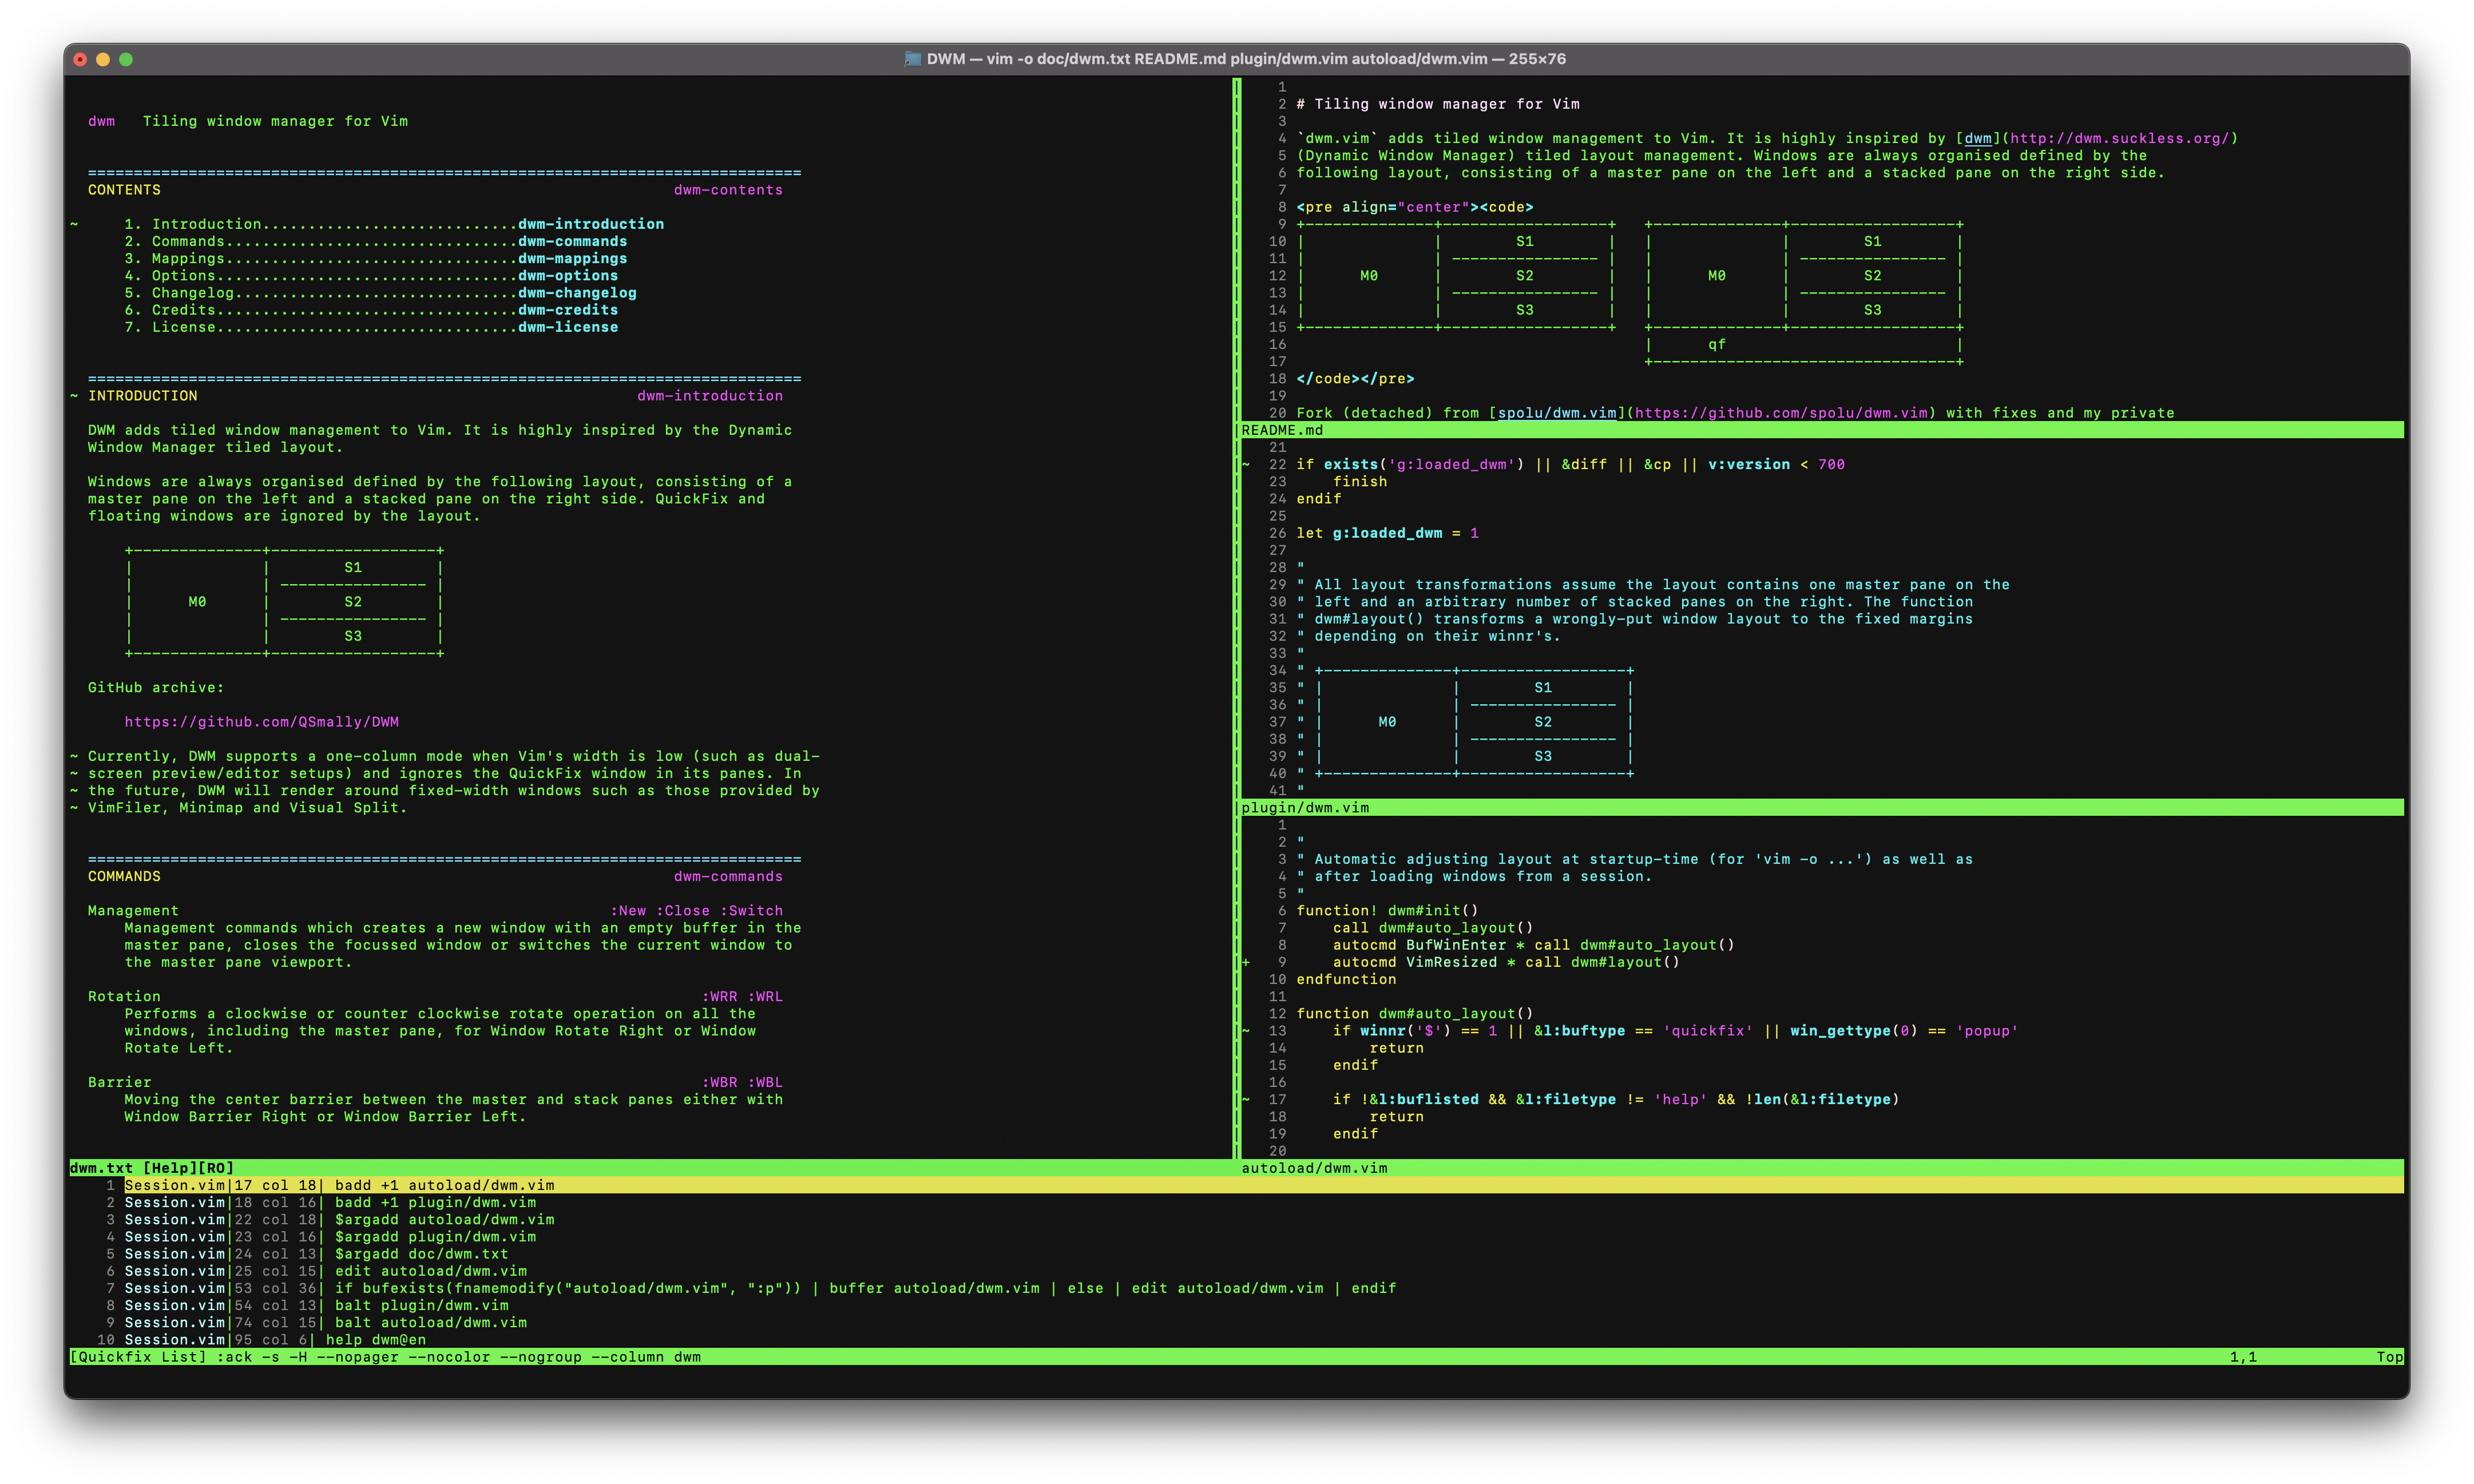Screen dimensions: 2474x1484
Task: Click the tilde change marker at line 17
Action: pos(1246,1099)
